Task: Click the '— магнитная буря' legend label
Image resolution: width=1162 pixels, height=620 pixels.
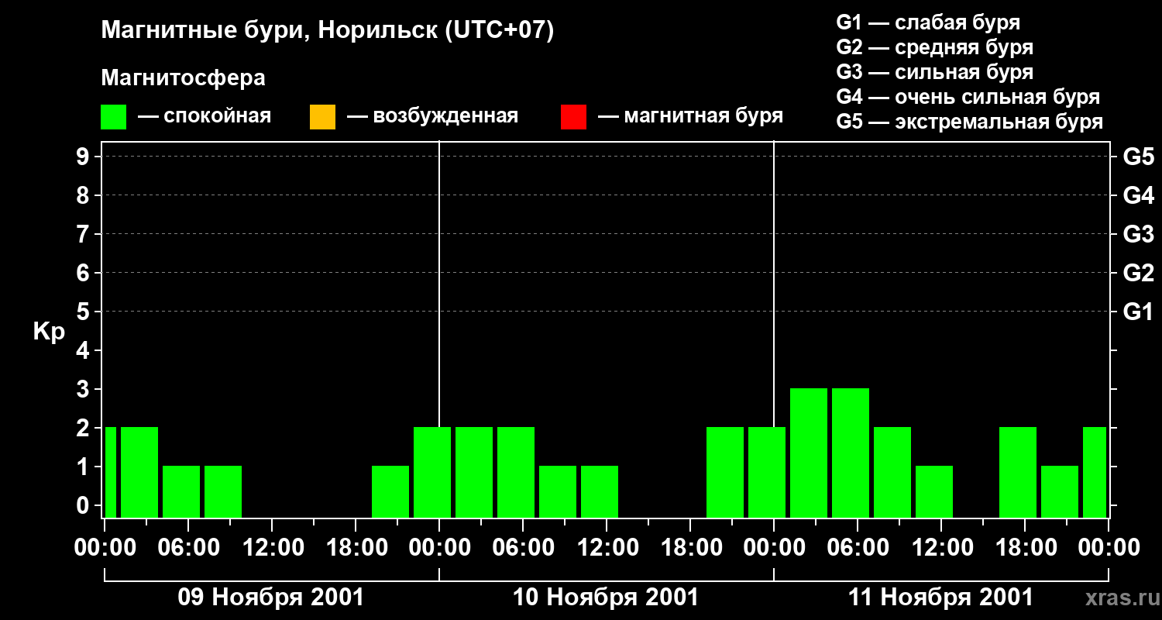Action: (690, 116)
